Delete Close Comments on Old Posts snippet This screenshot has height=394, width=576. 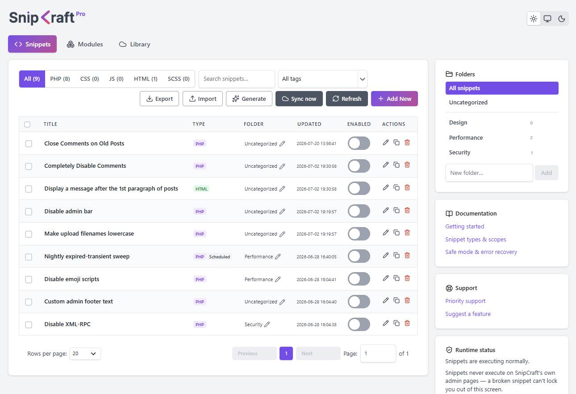407,142
